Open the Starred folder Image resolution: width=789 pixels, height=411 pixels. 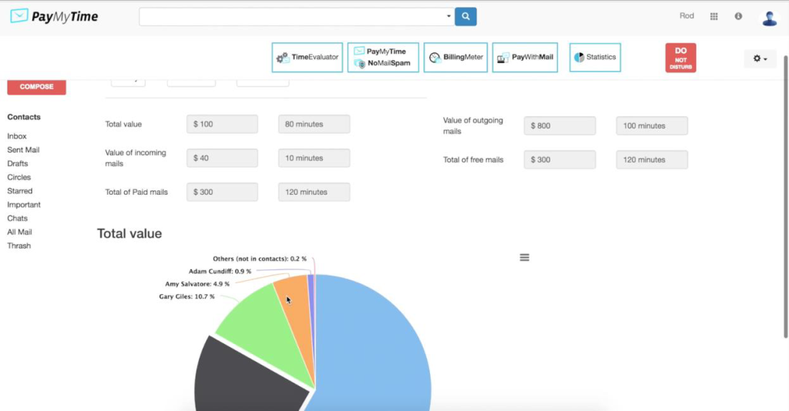[19, 191]
